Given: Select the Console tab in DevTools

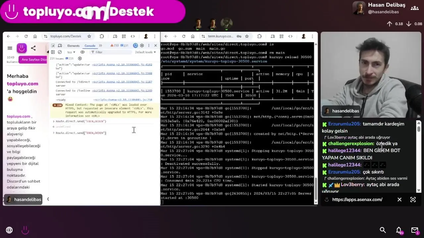Looking at the screenshot, I should (90, 46).
